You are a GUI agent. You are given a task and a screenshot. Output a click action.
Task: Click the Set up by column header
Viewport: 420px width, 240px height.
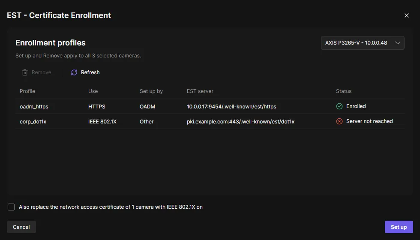(151, 91)
